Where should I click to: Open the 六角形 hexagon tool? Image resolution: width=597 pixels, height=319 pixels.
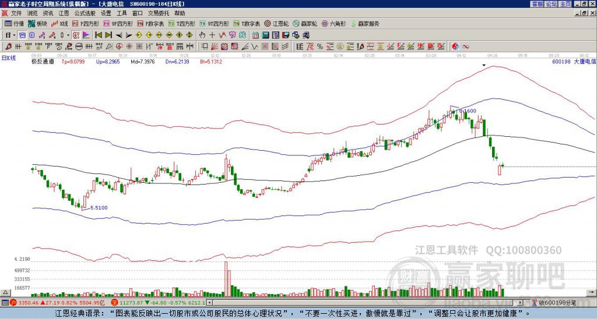(334, 23)
